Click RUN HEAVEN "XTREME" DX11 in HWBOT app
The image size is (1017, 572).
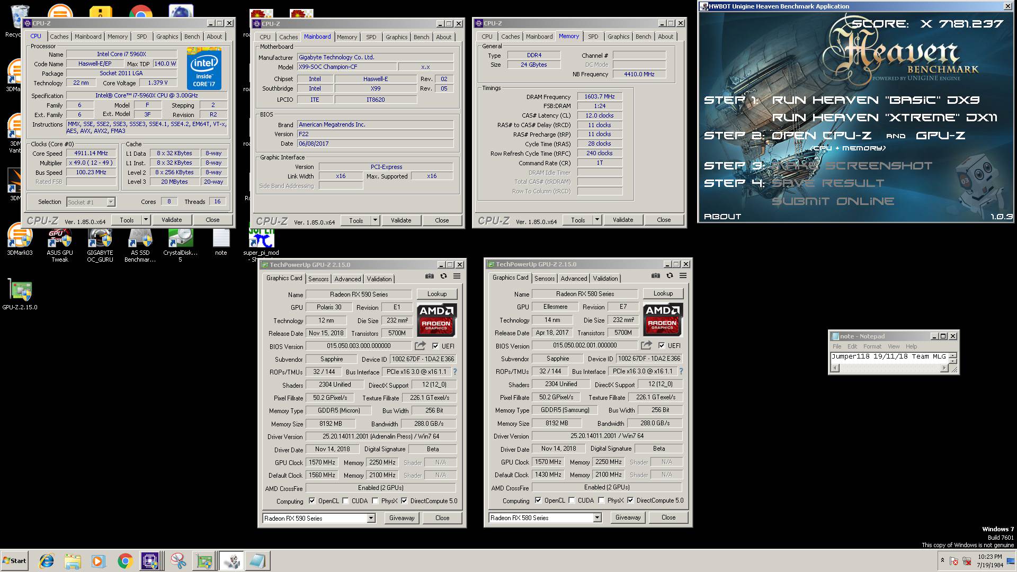tap(885, 118)
